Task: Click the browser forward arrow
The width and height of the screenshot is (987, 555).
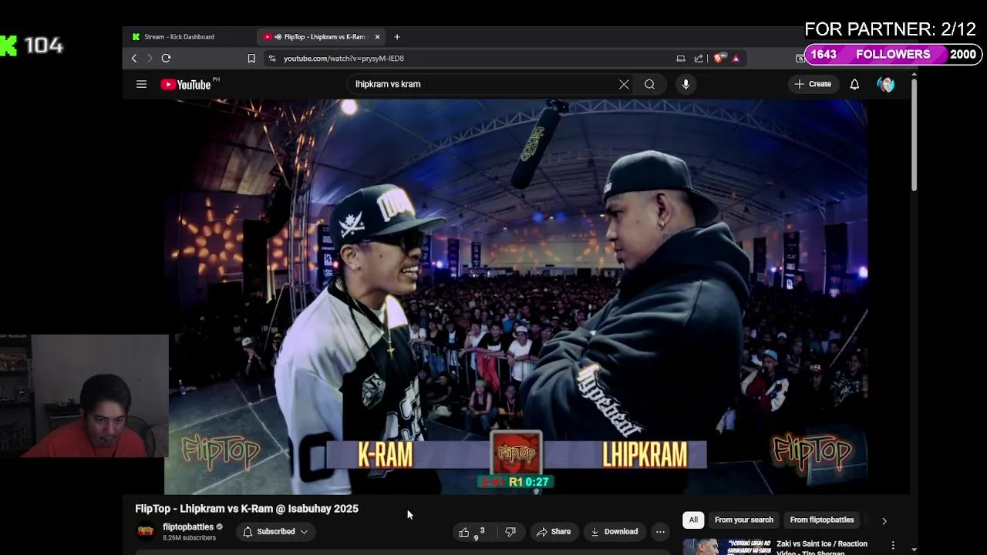Action: tap(150, 58)
